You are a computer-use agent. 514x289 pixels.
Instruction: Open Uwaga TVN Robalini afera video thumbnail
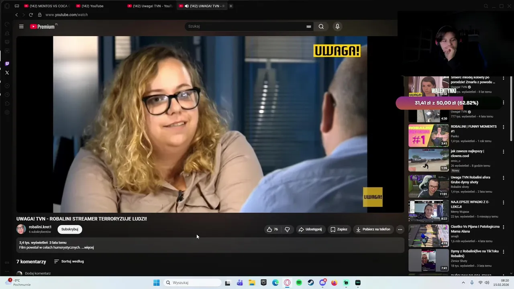point(428,186)
